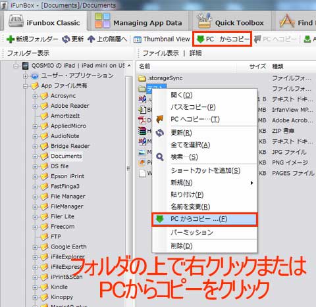
Task: Click the Google Earth folder icon
Action: [44, 247]
